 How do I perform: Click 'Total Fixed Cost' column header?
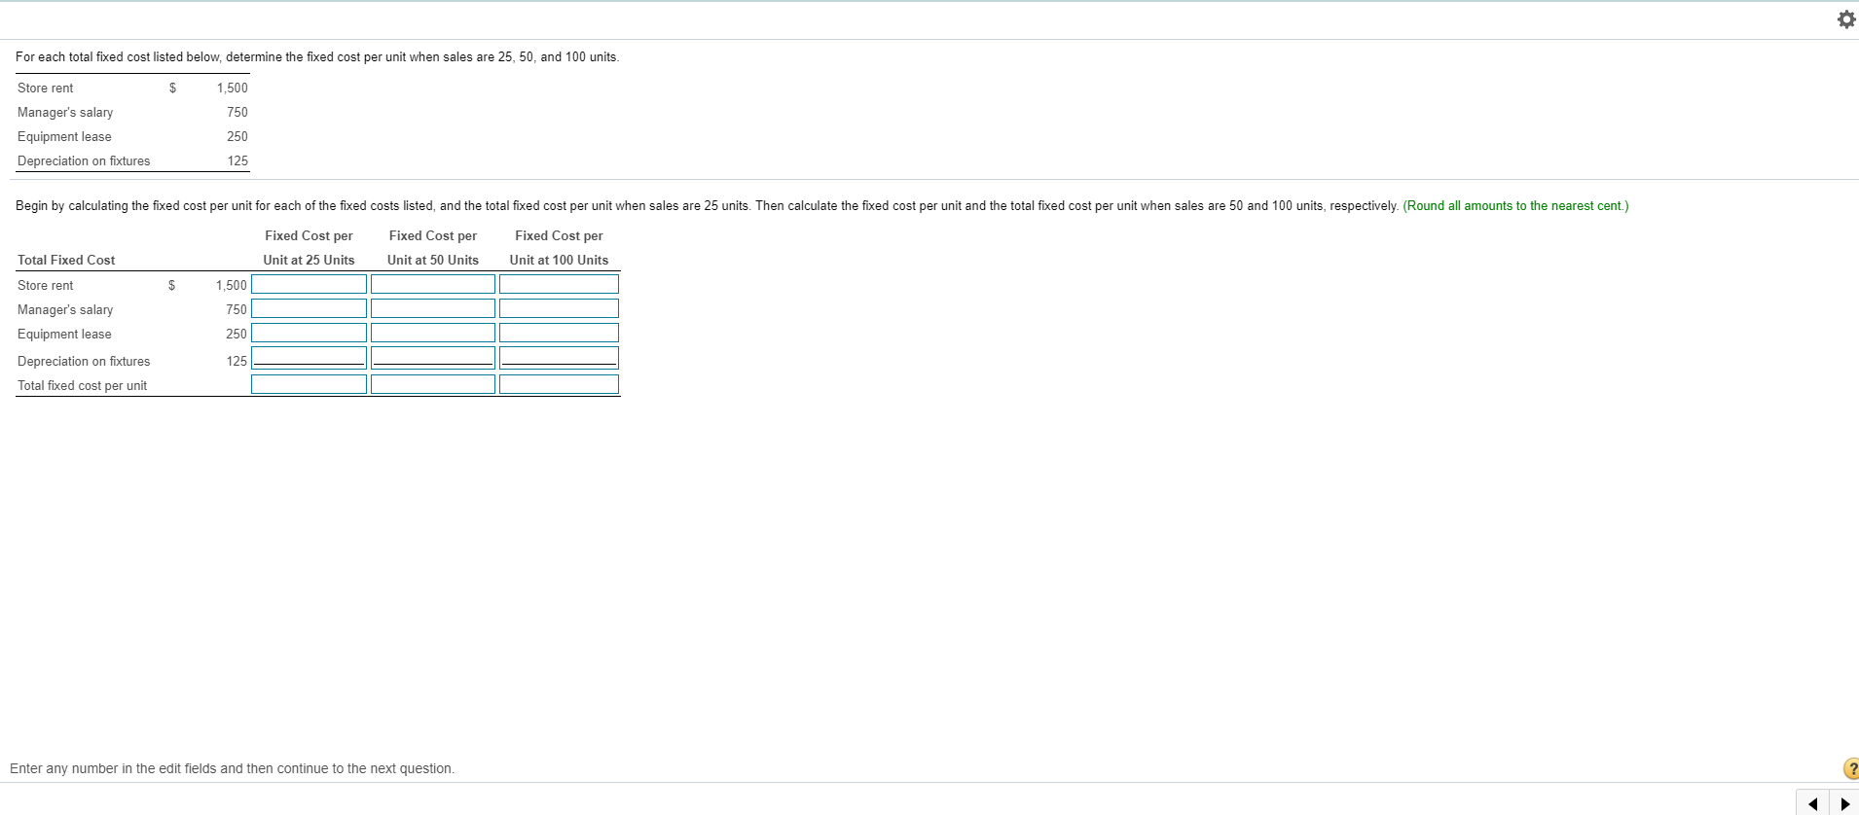pyautogui.click(x=66, y=260)
